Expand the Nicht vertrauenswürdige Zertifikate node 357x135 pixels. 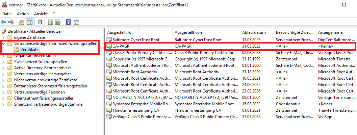click(3, 80)
